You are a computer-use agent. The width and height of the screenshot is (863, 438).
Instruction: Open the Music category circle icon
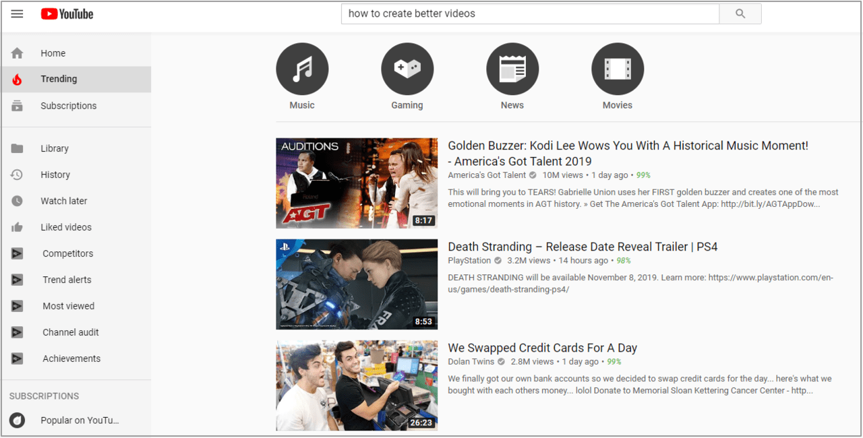tap(302, 69)
